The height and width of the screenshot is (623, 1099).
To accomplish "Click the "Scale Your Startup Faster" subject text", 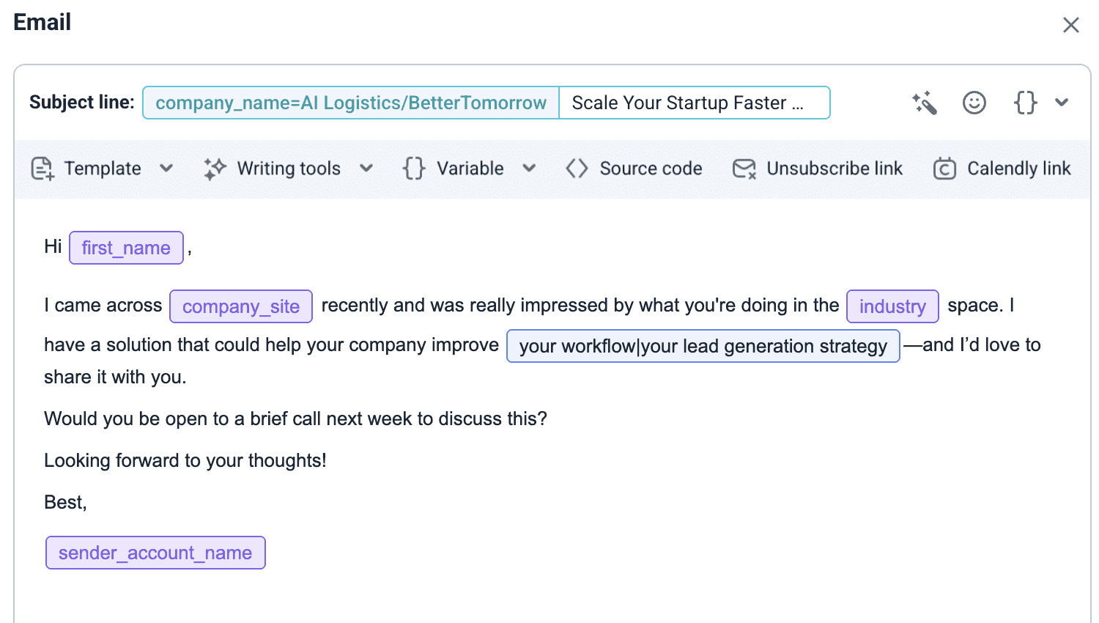I will tap(687, 103).
